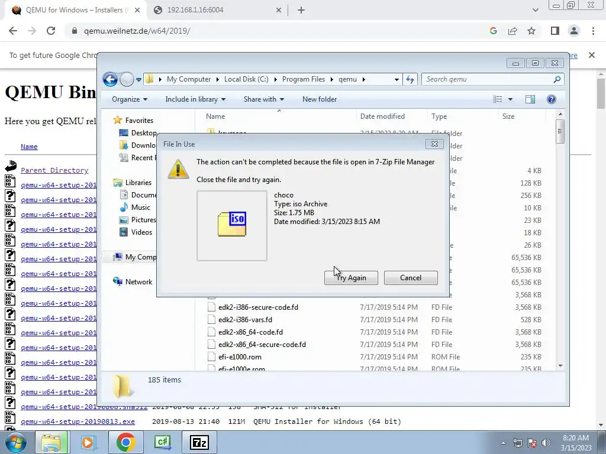606x454 pixels.
Task: Open Parent Directory link
Action: click(x=54, y=170)
